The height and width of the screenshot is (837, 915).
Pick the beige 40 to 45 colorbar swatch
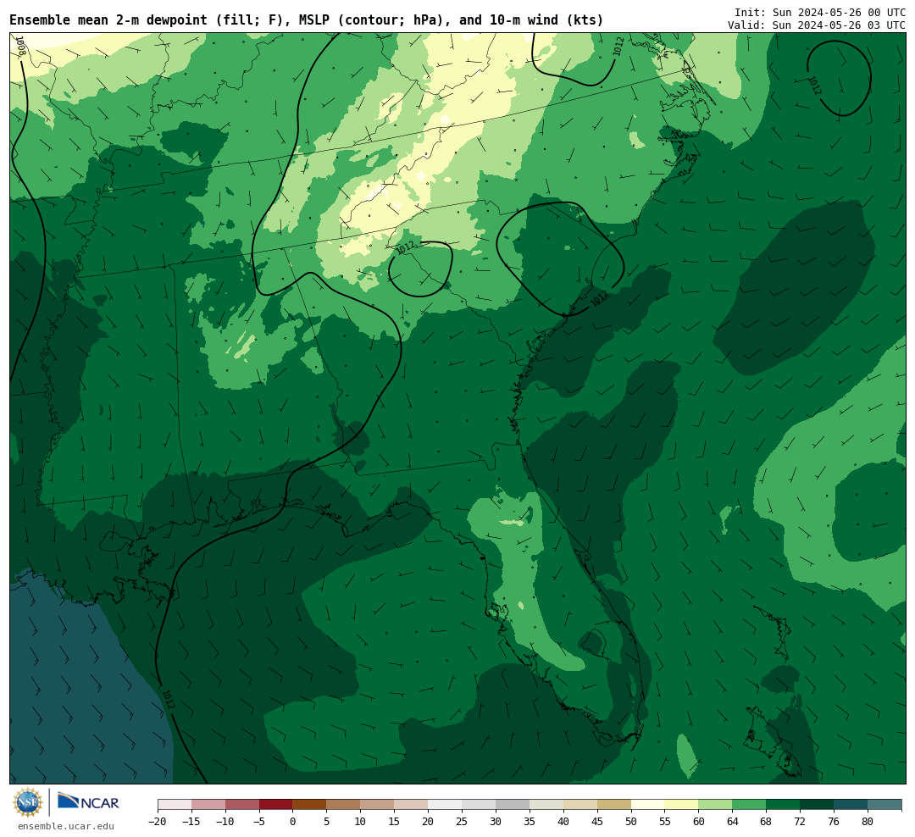(580, 805)
